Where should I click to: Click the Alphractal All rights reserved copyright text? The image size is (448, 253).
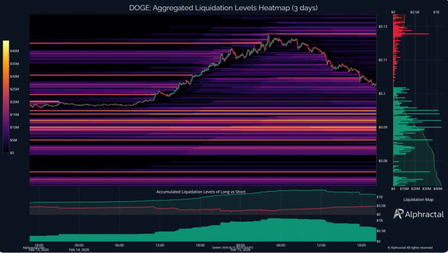click(415, 246)
